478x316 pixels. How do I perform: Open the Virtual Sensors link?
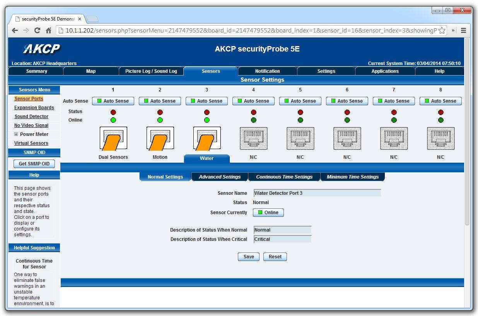pos(31,143)
